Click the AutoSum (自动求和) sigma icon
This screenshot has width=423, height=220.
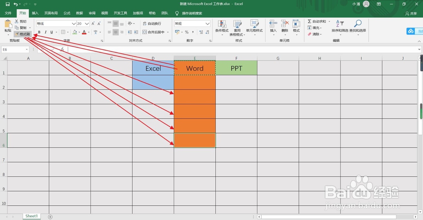(310, 21)
